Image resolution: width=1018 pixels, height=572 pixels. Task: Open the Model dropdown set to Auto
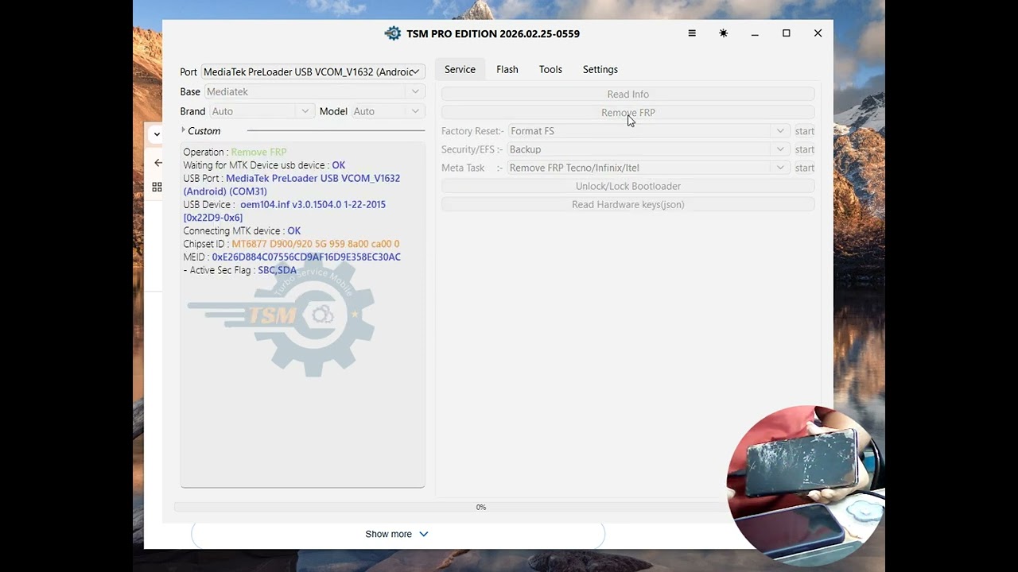(x=388, y=111)
